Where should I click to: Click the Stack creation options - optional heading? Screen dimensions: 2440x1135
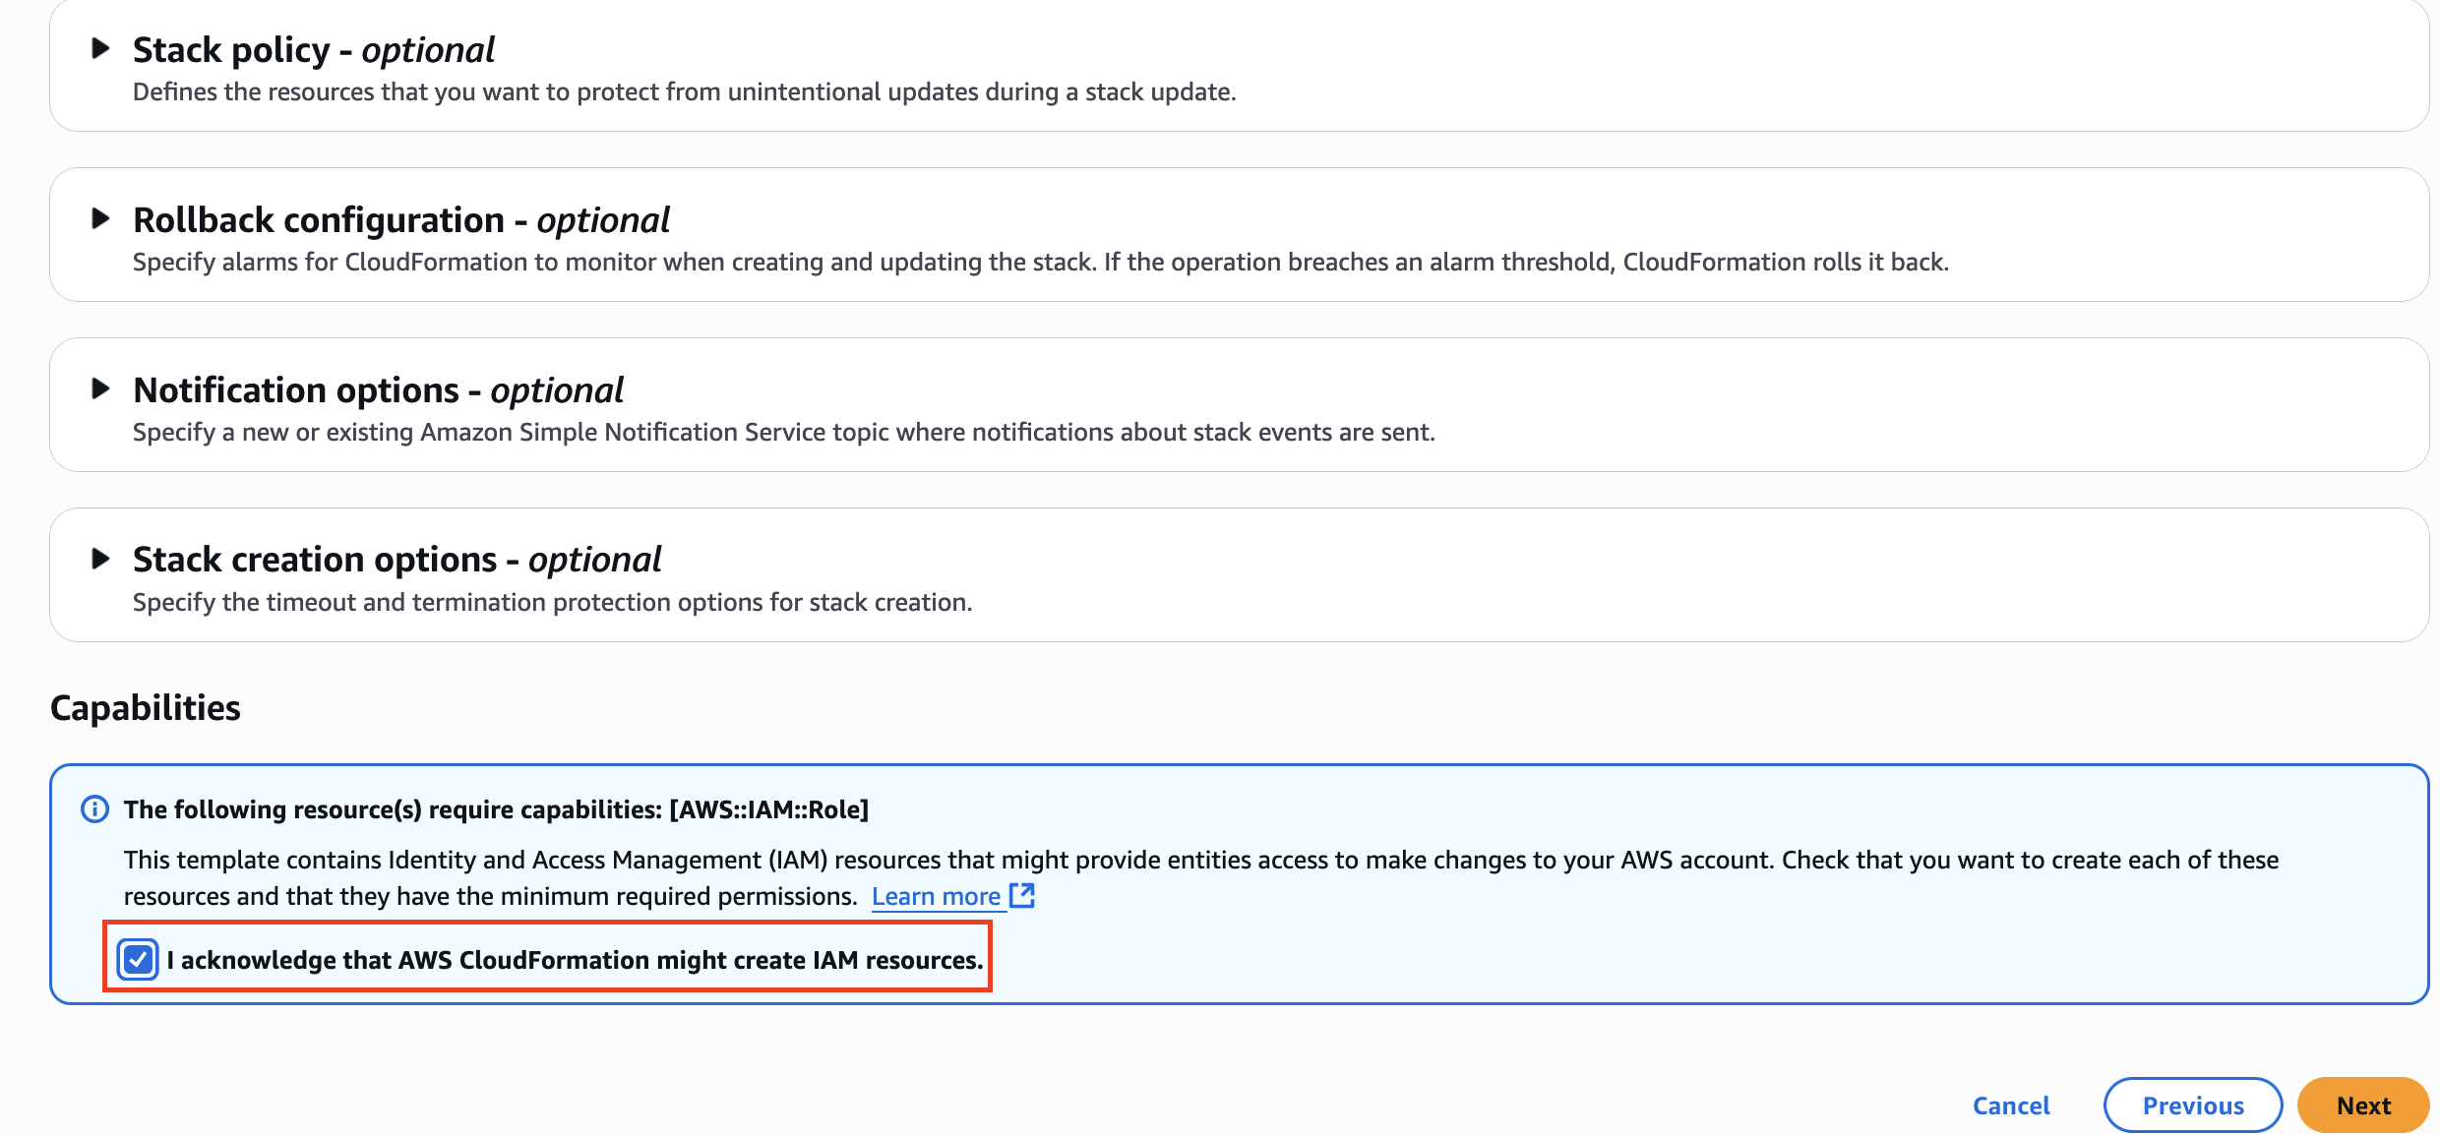(396, 560)
